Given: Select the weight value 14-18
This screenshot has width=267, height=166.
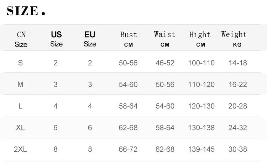Looking at the screenshot, I should click(237, 63).
